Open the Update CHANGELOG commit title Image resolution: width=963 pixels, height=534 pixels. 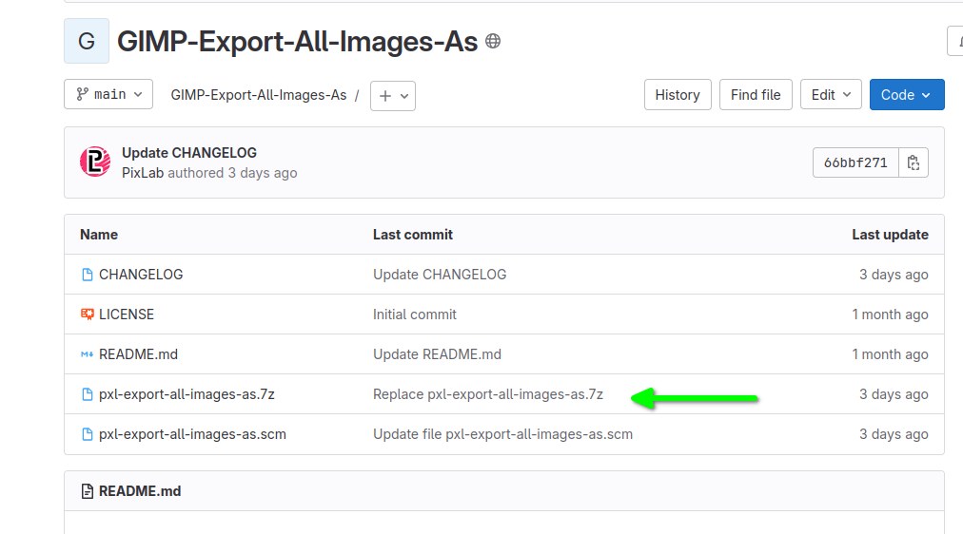[189, 153]
